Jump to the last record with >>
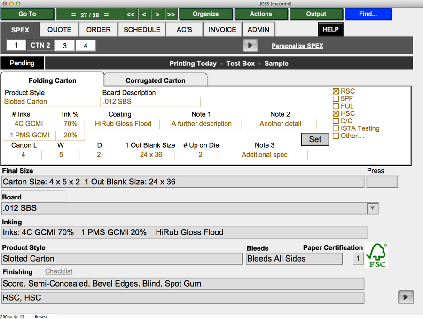This screenshot has height=319, width=423. [171, 15]
